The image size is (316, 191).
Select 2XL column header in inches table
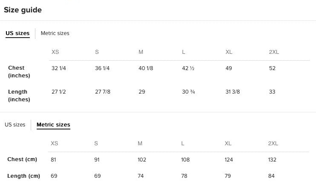pos(274,52)
